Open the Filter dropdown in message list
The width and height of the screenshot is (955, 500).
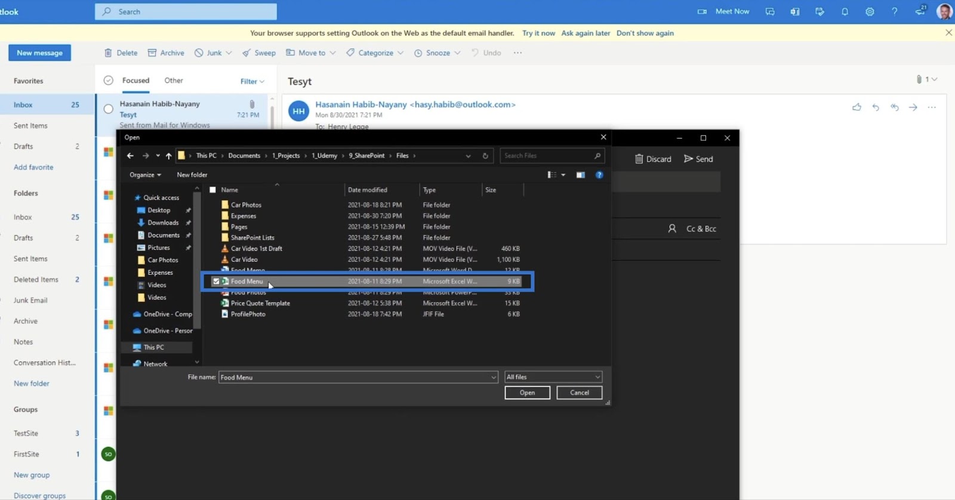tap(252, 81)
